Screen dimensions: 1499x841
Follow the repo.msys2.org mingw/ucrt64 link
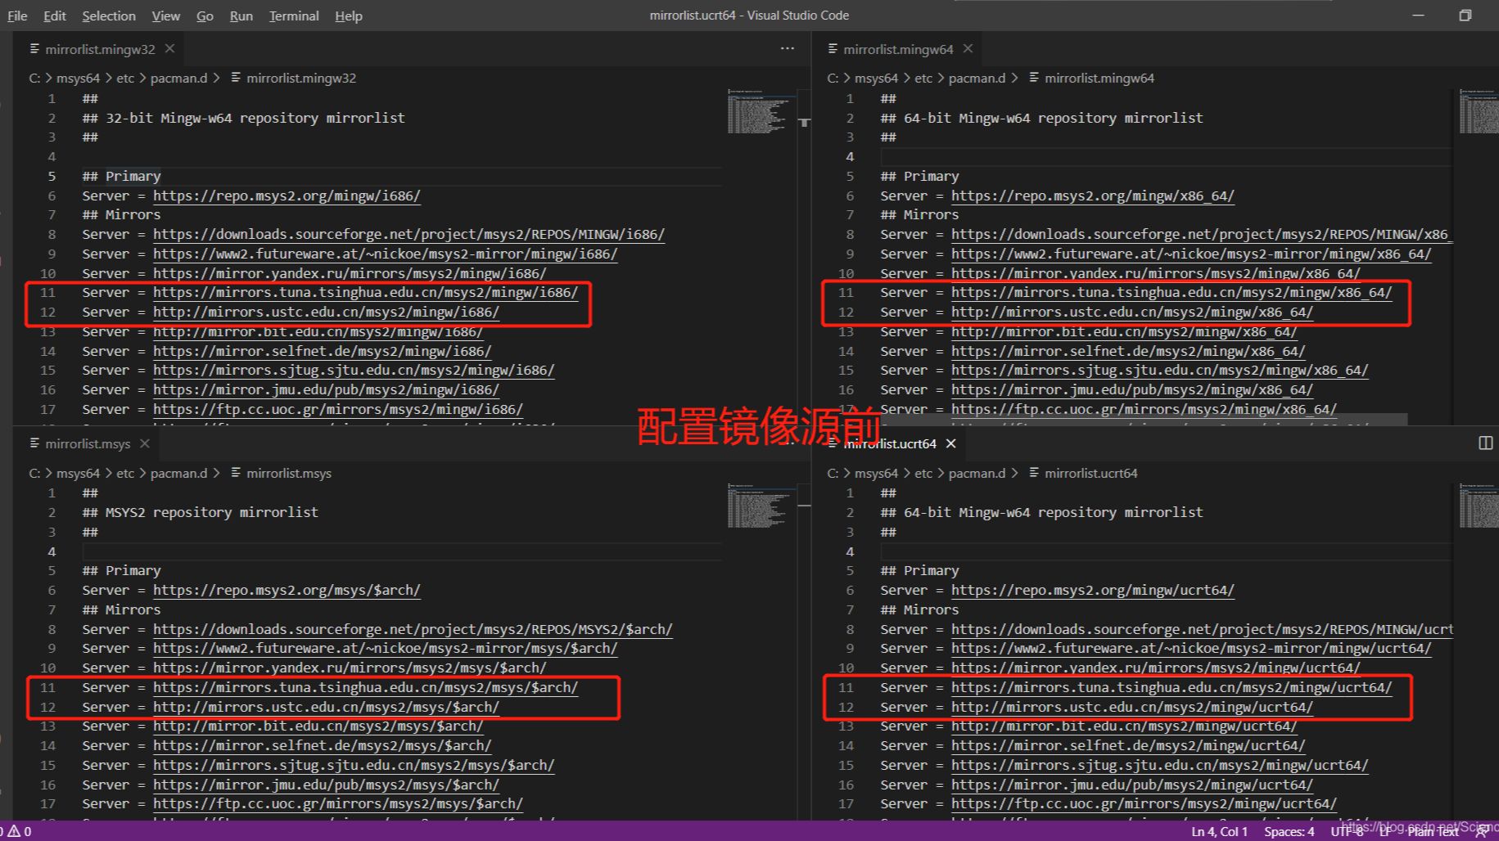1093,590
